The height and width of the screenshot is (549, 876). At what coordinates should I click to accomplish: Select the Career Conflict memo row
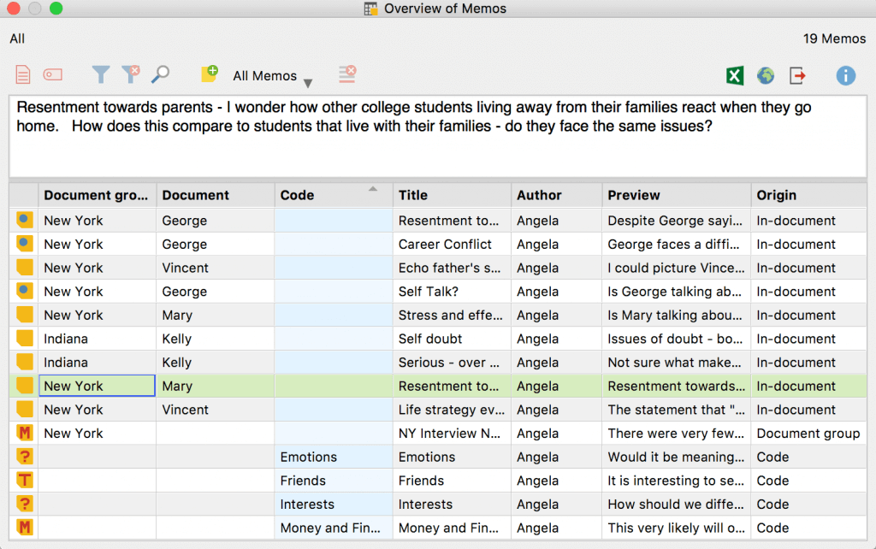coord(445,245)
